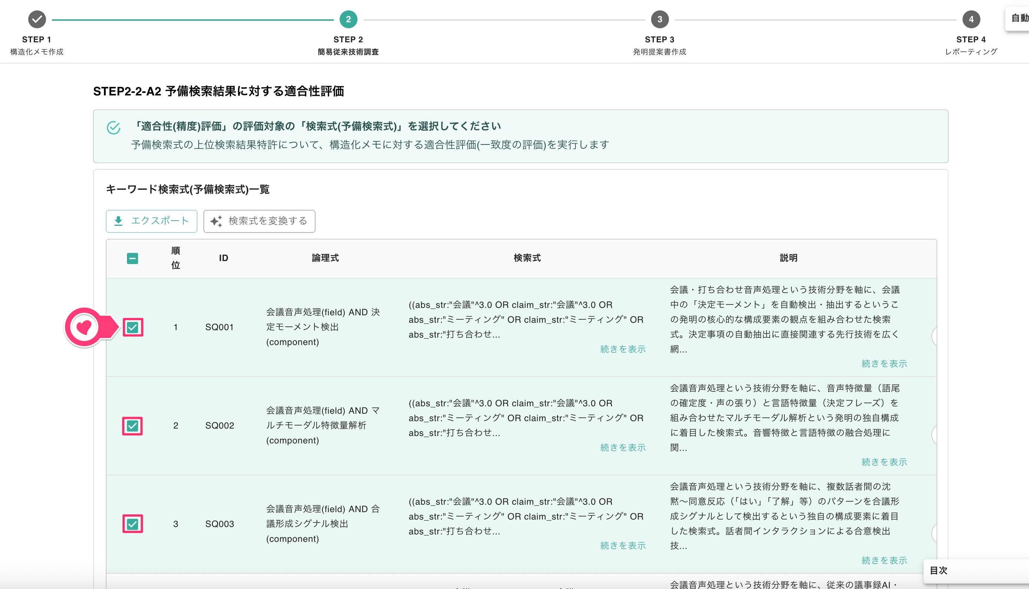Click the ID column header
1029x589 pixels.
(223, 258)
